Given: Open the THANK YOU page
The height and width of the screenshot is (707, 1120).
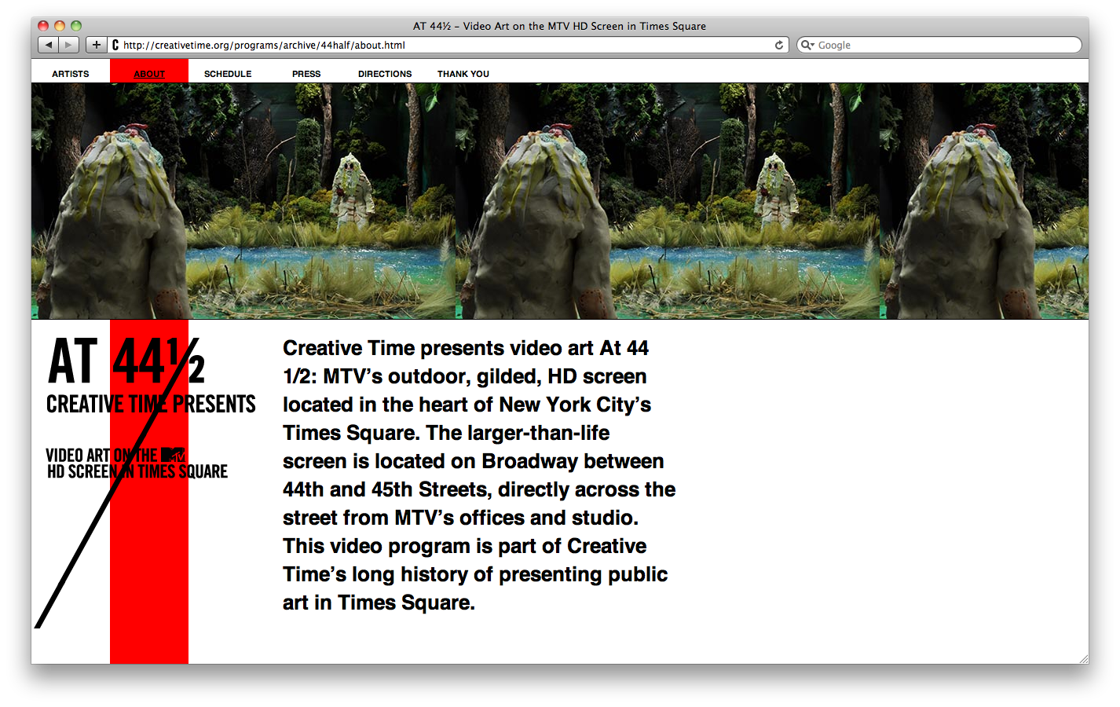Looking at the screenshot, I should [x=463, y=74].
